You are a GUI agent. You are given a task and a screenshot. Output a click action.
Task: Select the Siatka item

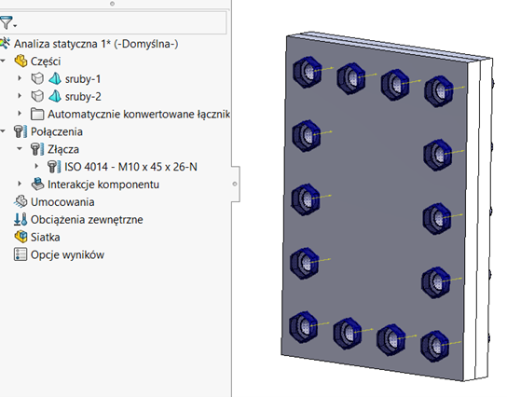coord(46,237)
